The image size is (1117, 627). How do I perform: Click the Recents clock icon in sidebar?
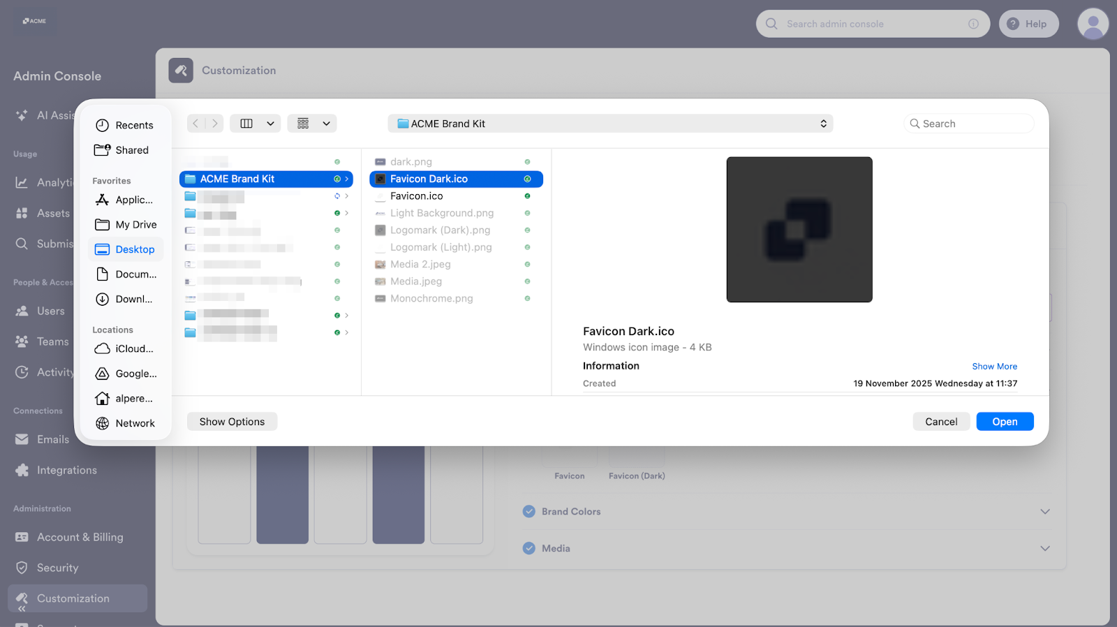[102, 125]
